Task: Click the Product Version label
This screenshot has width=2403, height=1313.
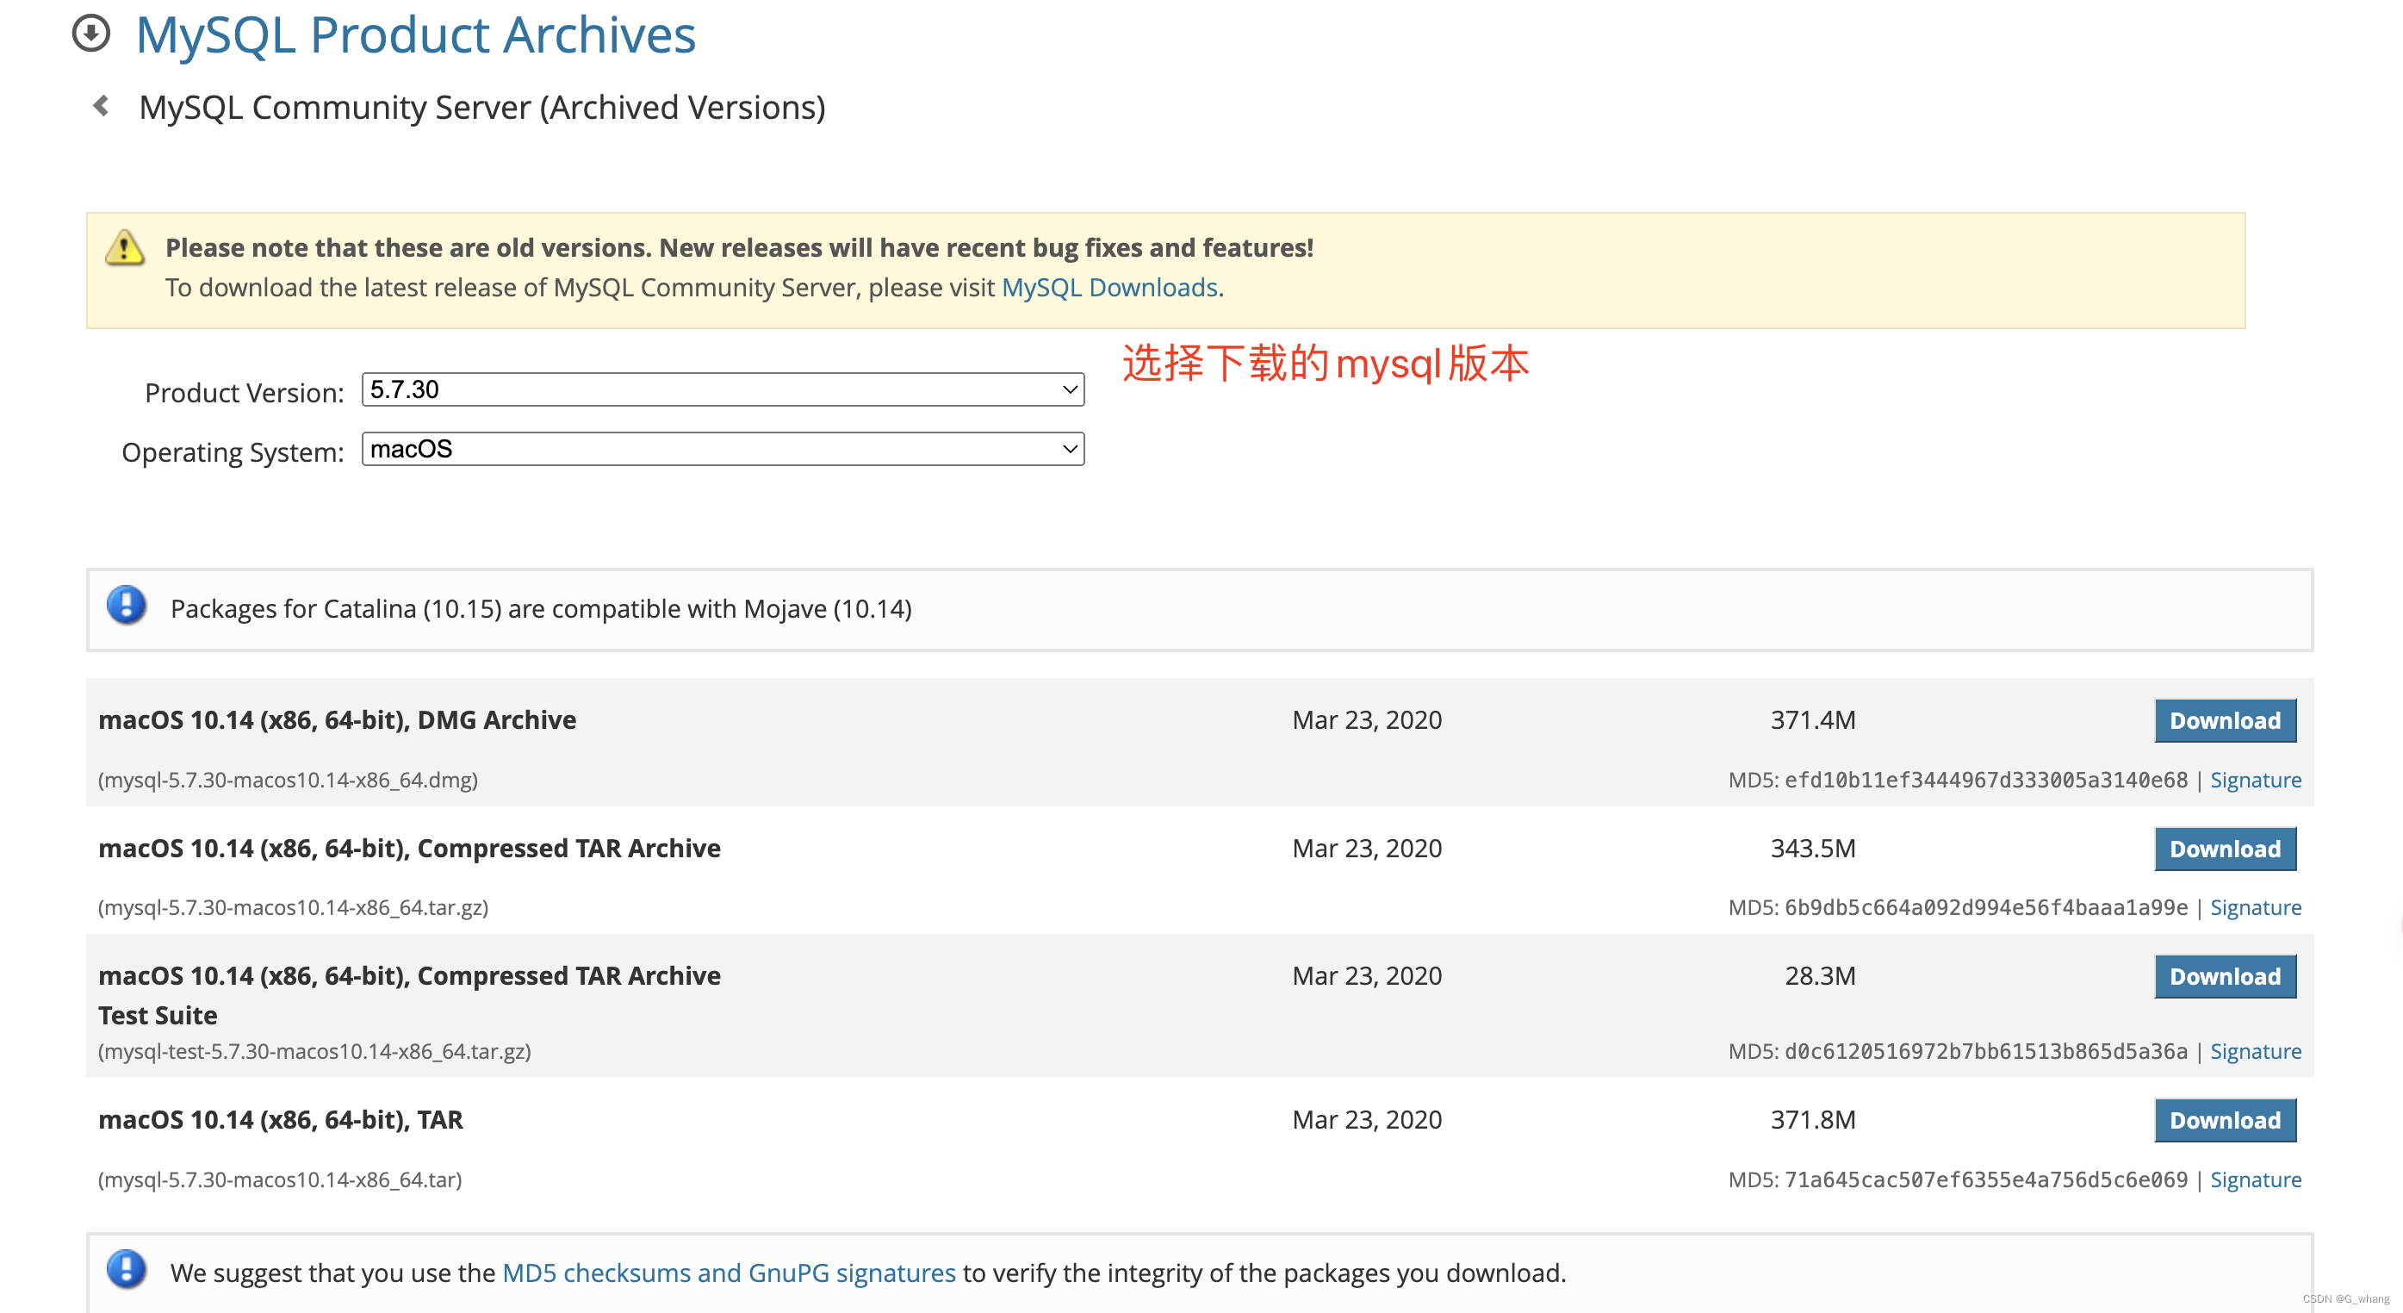Action: pyautogui.click(x=245, y=393)
